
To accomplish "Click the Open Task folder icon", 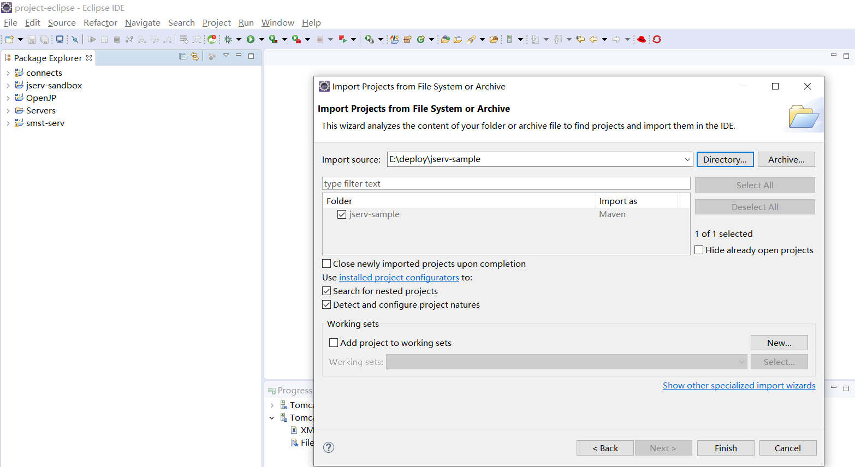I will [x=458, y=39].
